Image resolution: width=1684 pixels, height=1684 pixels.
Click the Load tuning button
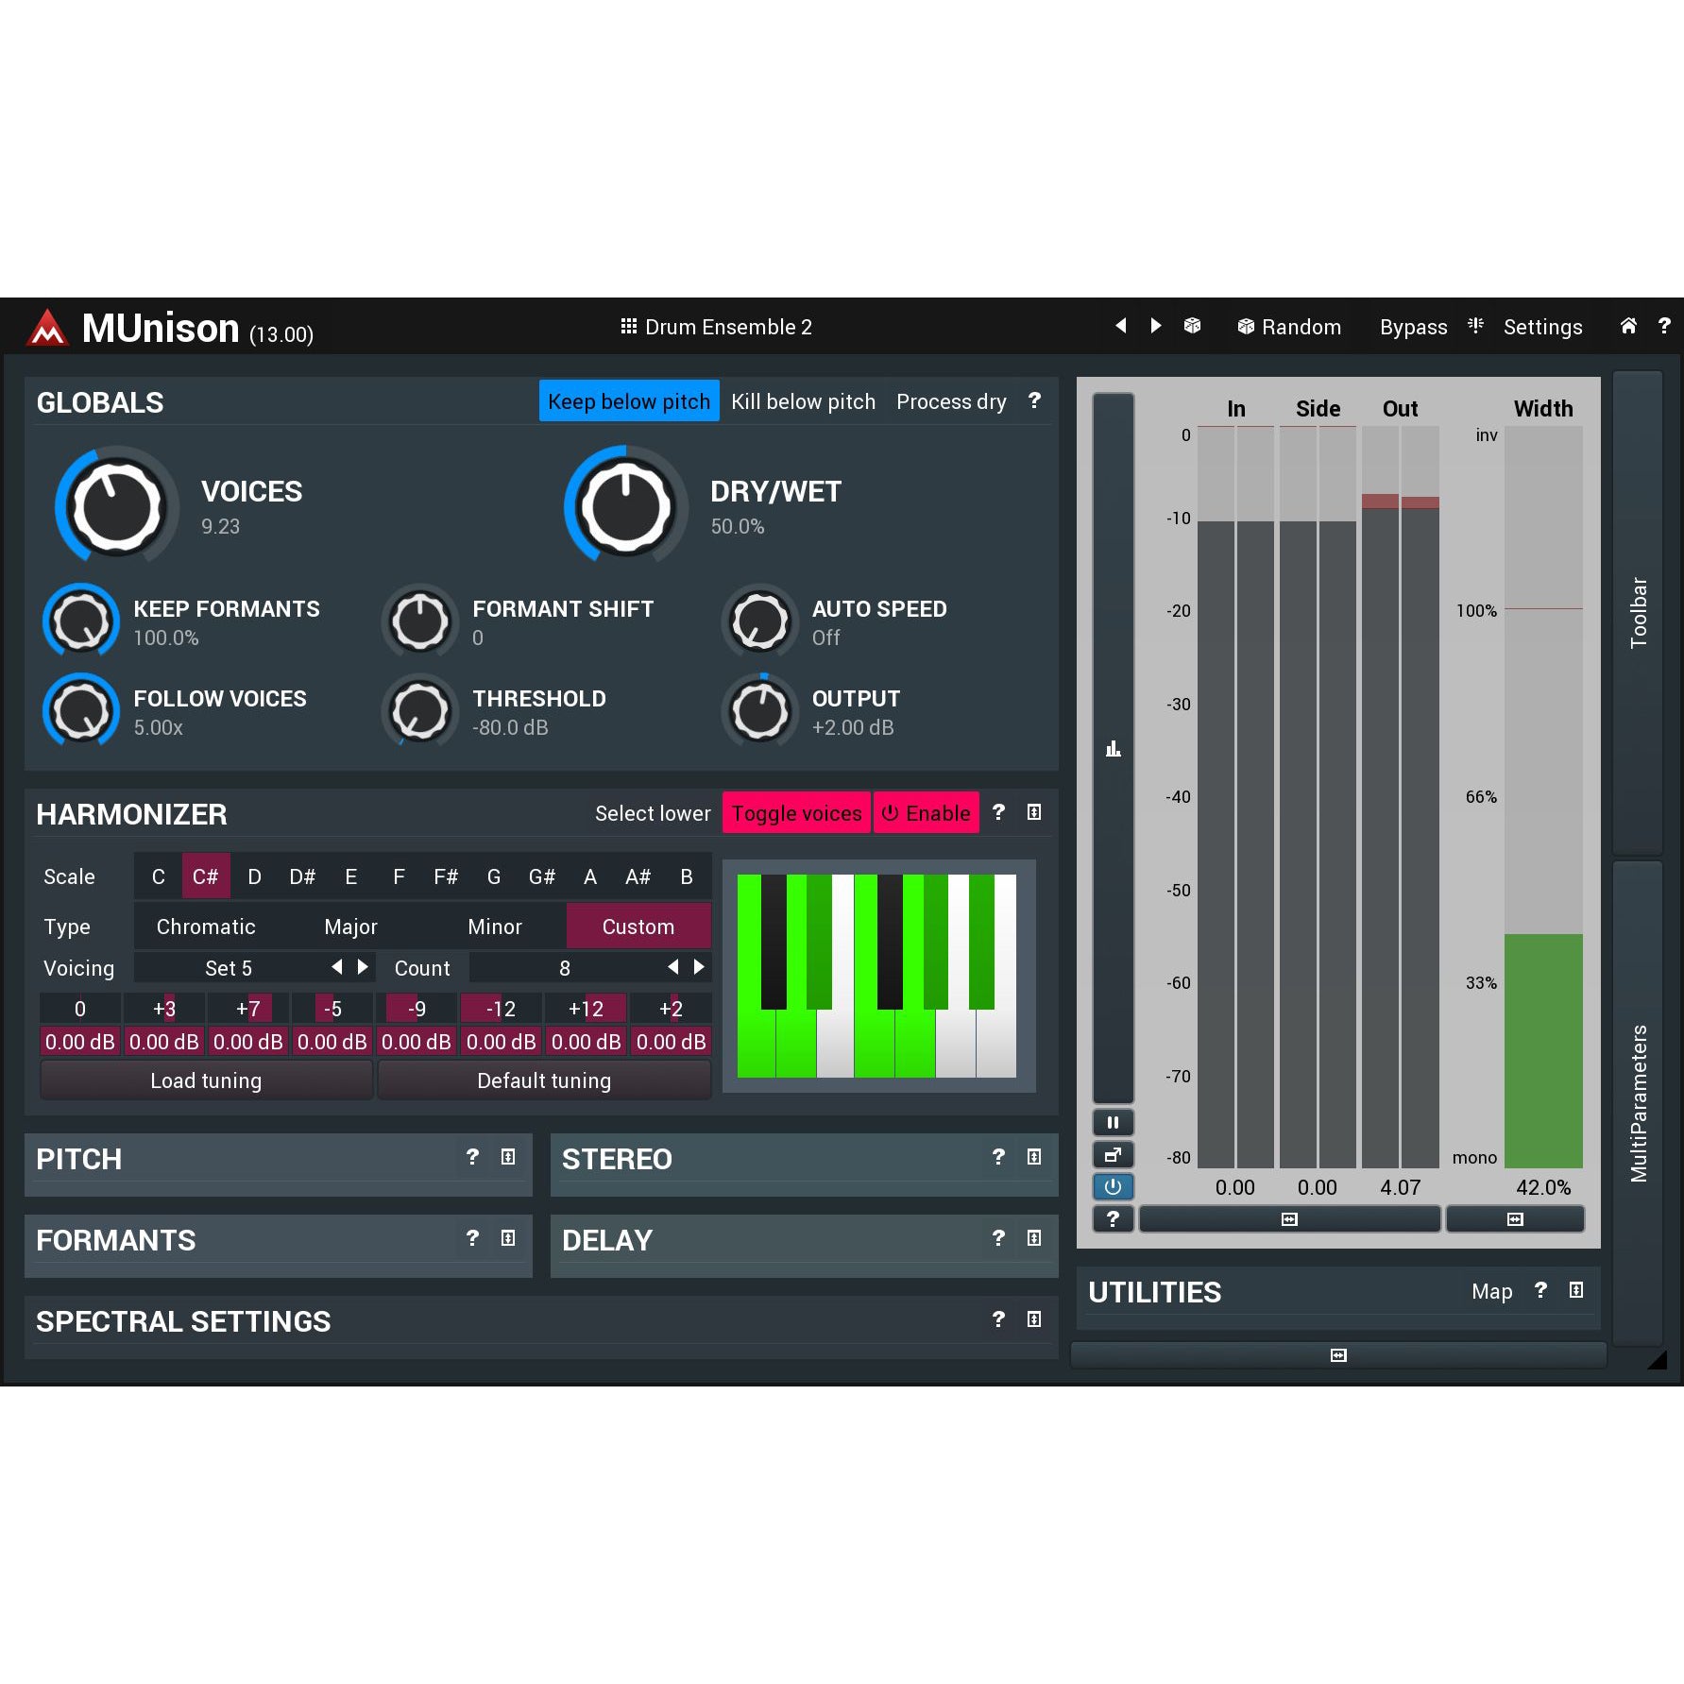point(206,1080)
